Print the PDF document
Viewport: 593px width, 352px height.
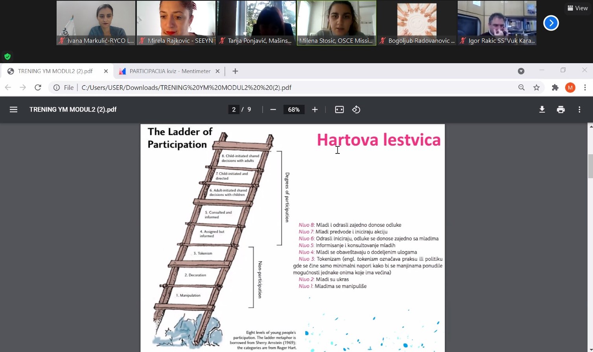point(561,109)
